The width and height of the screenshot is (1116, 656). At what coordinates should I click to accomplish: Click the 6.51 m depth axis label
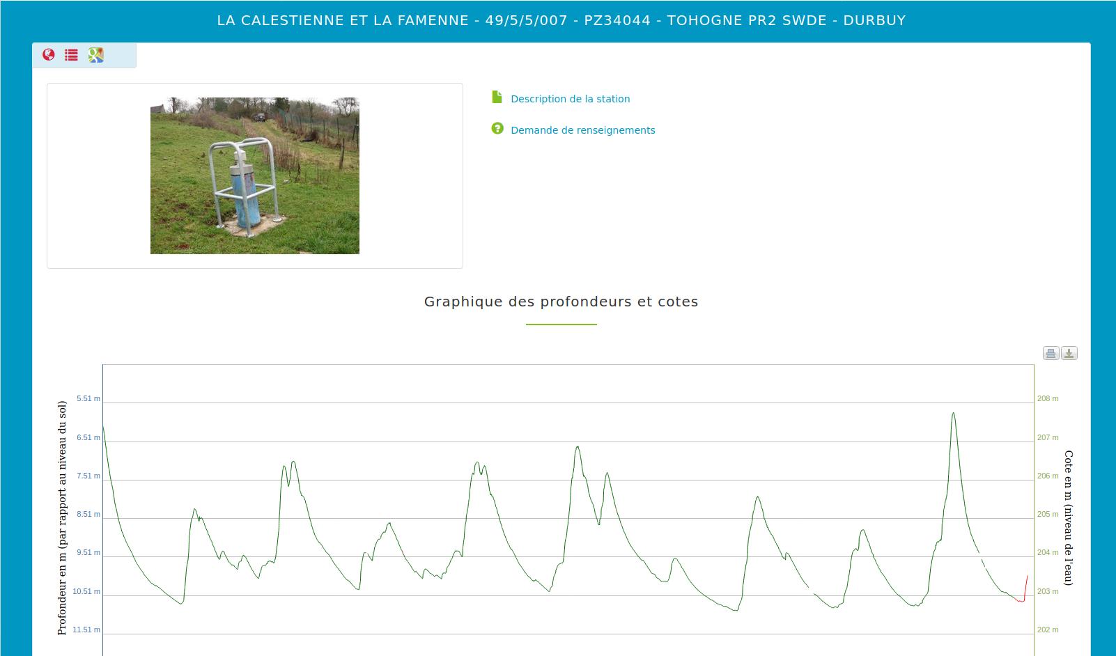[x=88, y=437]
